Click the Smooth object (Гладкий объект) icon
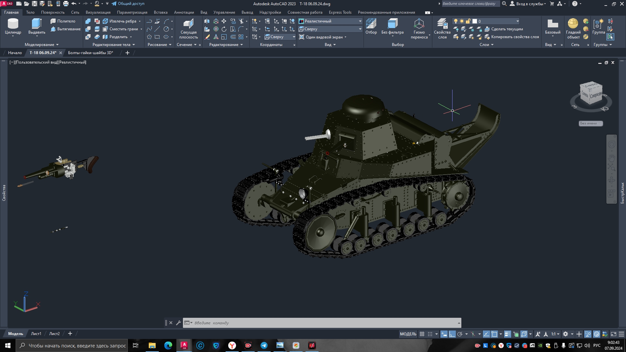The width and height of the screenshot is (626, 352). click(x=573, y=29)
